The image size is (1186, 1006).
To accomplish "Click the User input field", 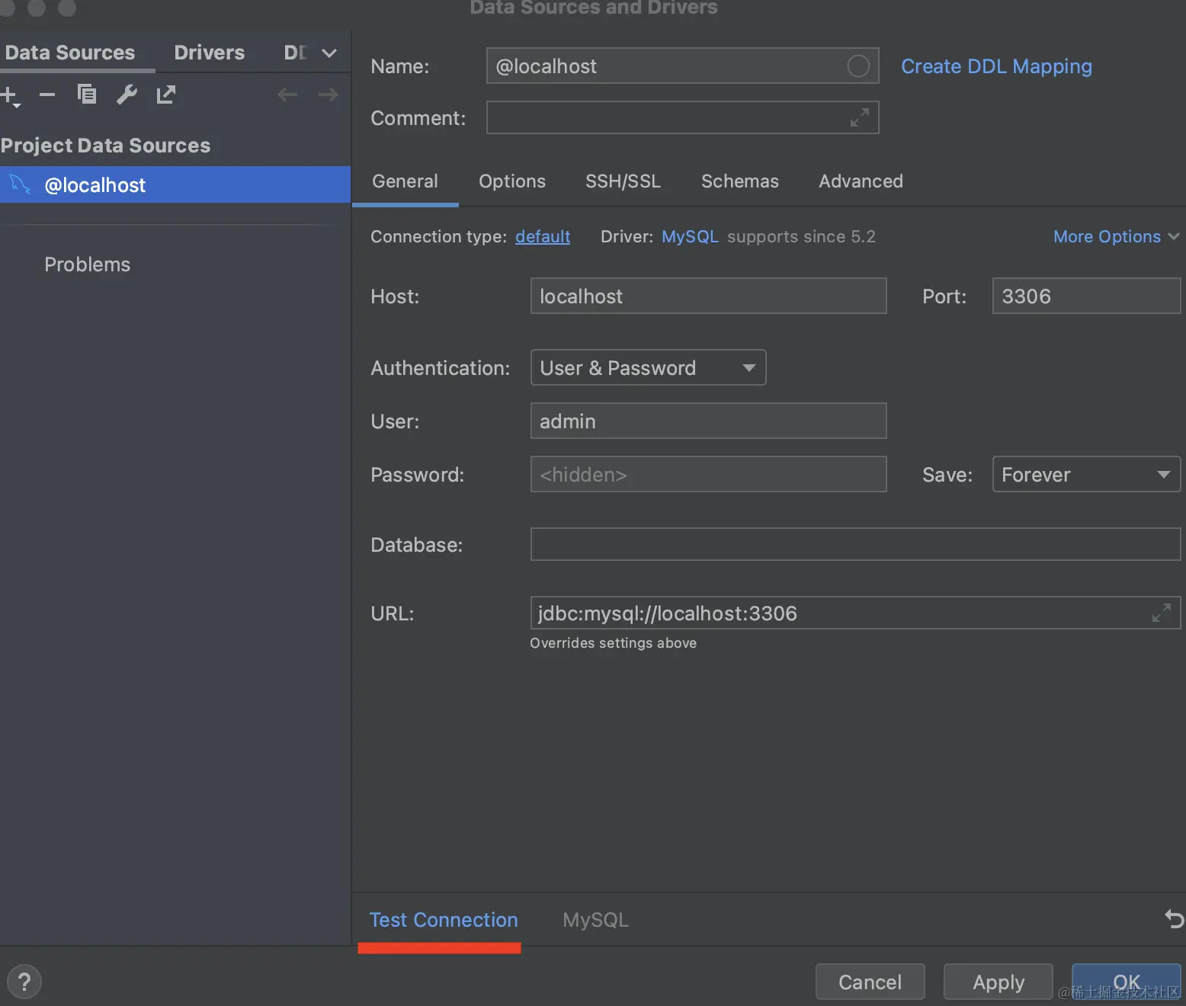I will pyautogui.click(x=708, y=421).
